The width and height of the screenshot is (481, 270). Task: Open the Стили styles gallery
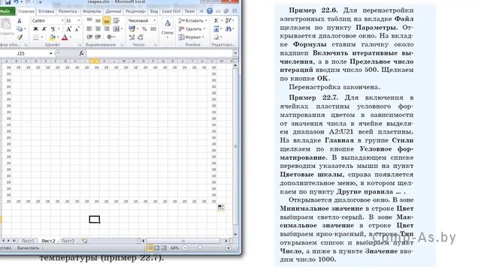click(x=167, y=28)
